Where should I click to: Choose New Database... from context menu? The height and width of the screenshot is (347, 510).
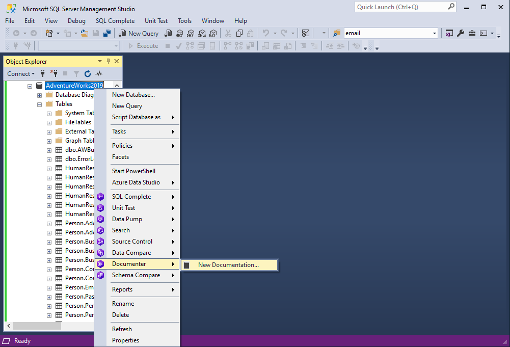click(137, 95)
